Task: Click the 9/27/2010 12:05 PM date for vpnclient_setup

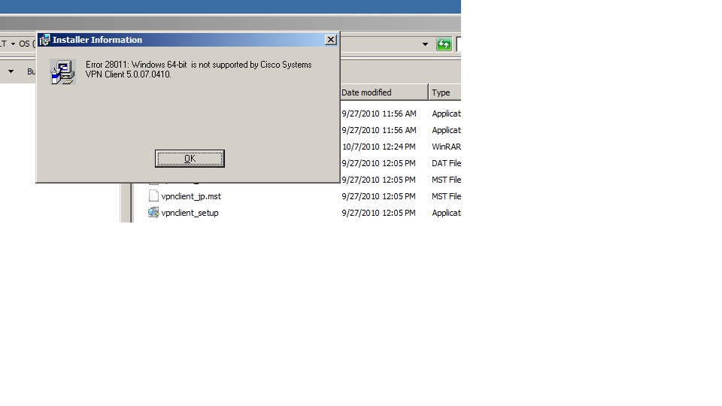Action: pos(378,213)
